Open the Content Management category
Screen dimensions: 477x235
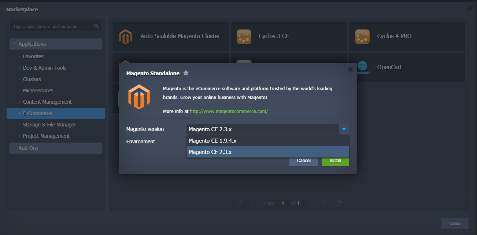(47, 102)
